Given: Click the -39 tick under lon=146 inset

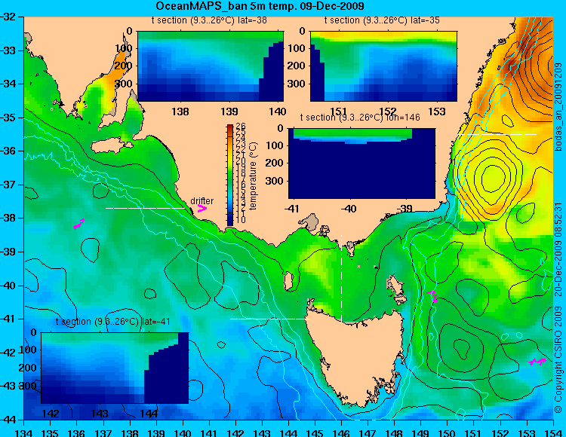Looking at the screenshot, I should pos(405,209).
